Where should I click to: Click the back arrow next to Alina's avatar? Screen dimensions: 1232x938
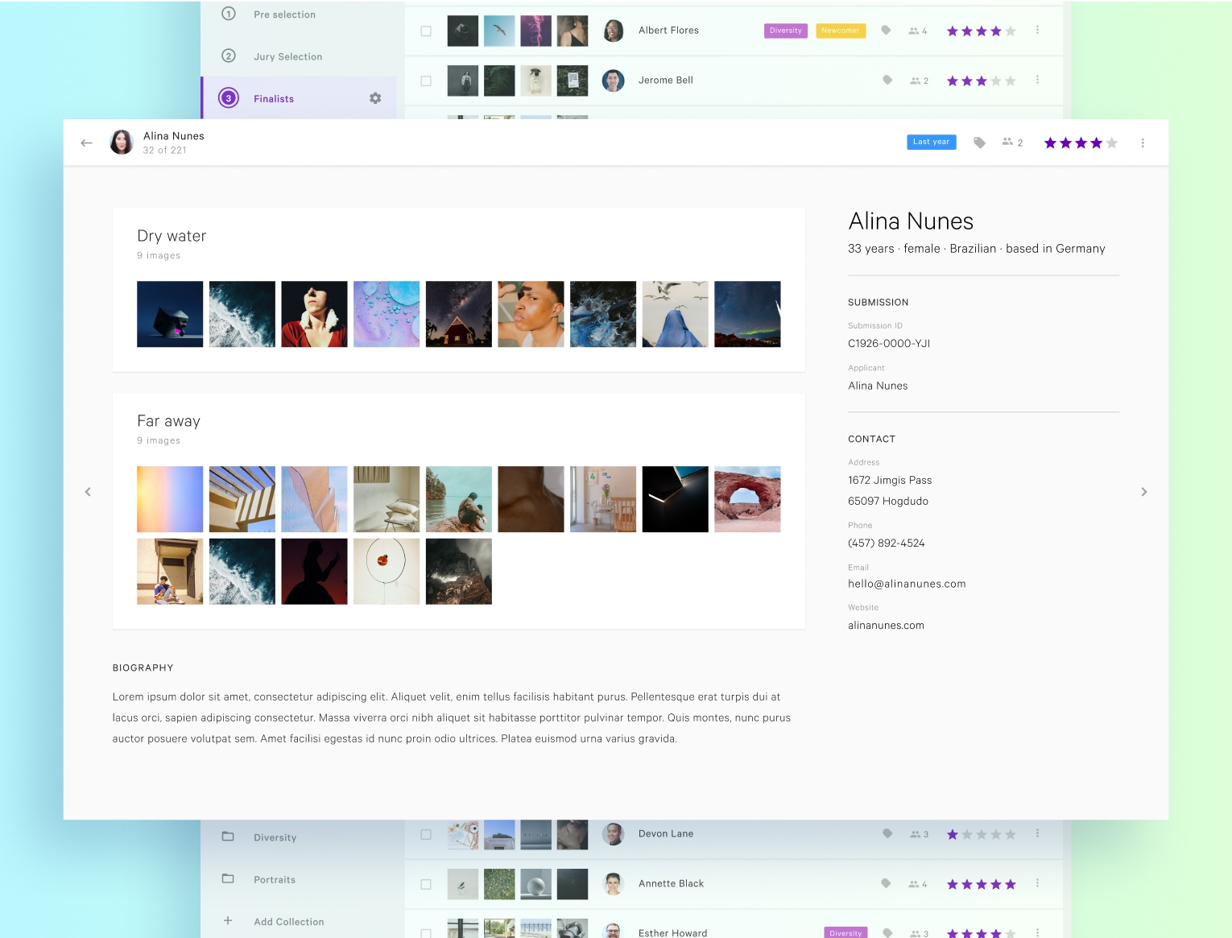(x=86, y=143)
